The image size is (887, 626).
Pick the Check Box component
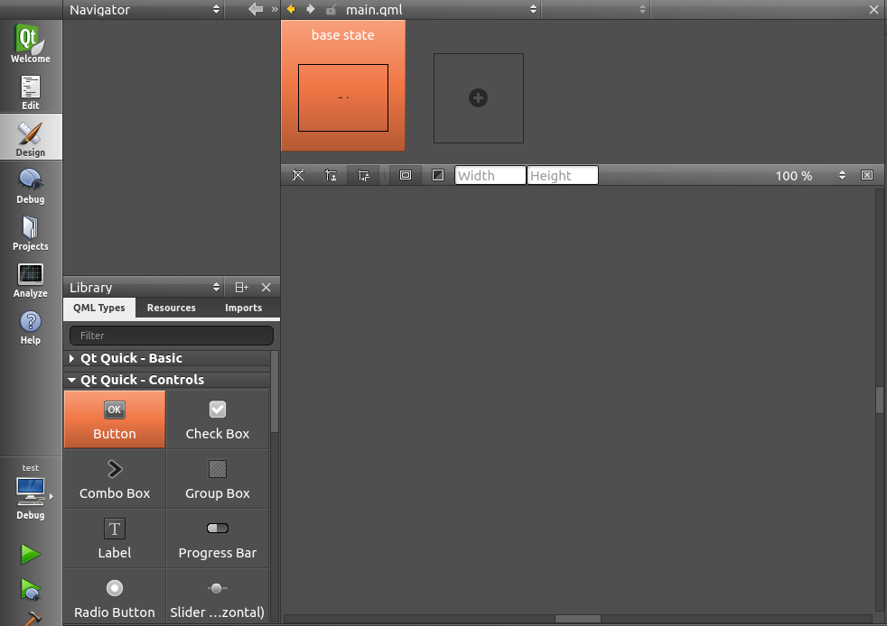click(218, 419)
